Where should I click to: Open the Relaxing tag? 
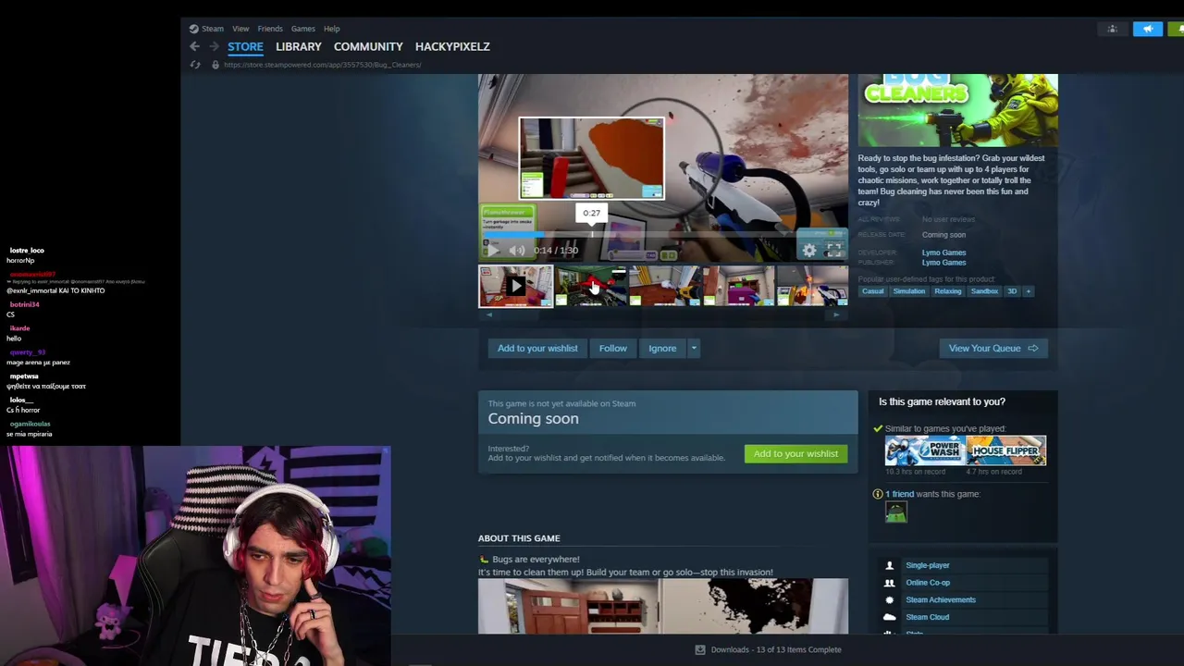click(947, 291)
